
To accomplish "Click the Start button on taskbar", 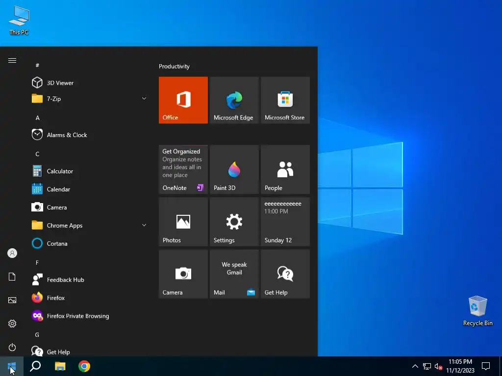I will [x=12, y=366].
